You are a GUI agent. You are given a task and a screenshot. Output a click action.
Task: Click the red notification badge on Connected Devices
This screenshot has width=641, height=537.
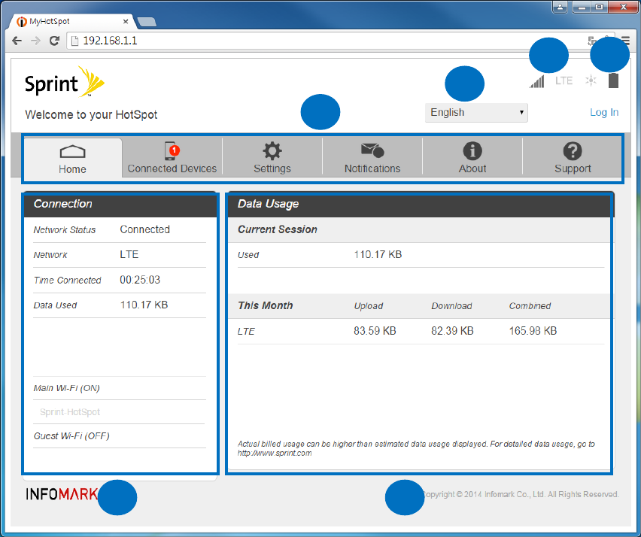pyautogui.click(x=175, y=150)
